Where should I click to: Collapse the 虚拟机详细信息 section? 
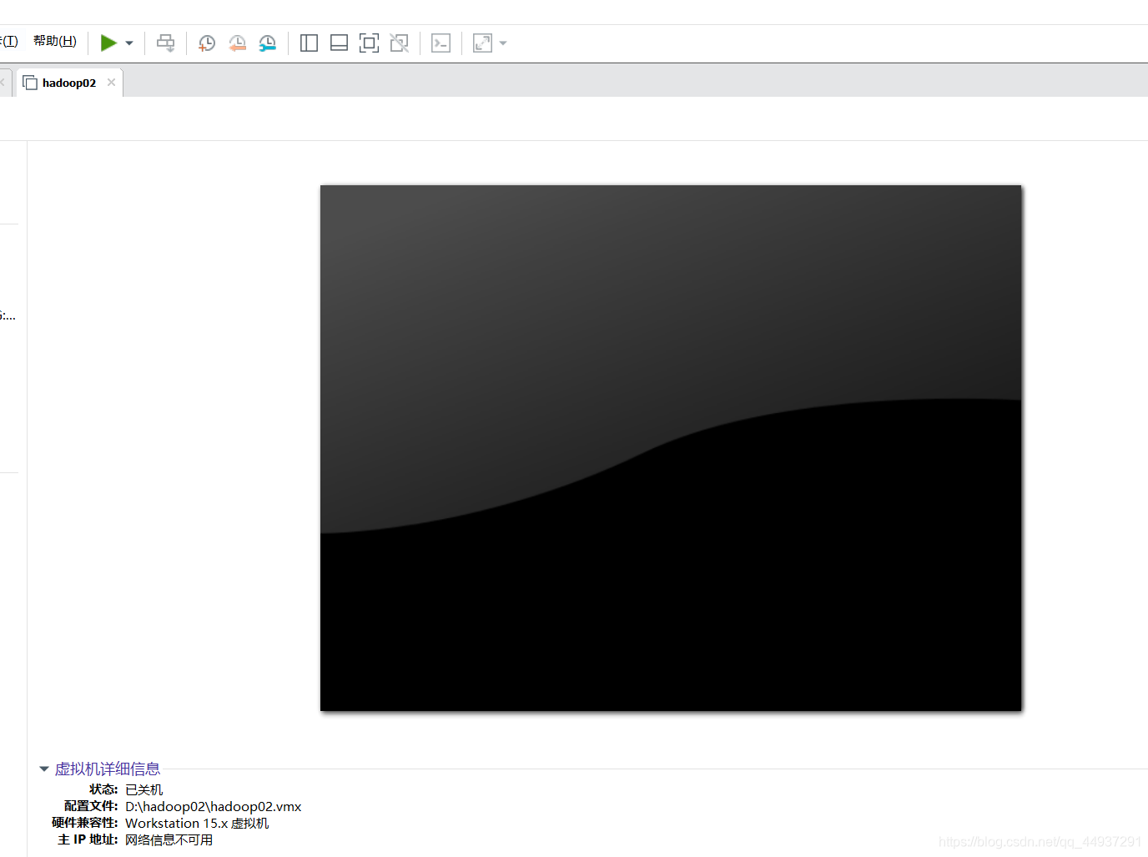[x=44, y=769]
